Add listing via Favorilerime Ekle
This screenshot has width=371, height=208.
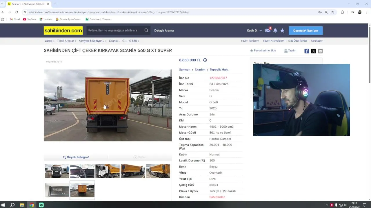coord(263,51)
